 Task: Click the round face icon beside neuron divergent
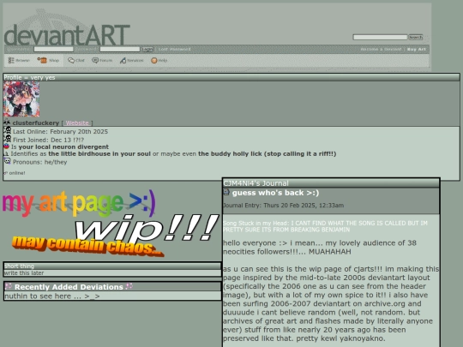[x=7, y=146]
